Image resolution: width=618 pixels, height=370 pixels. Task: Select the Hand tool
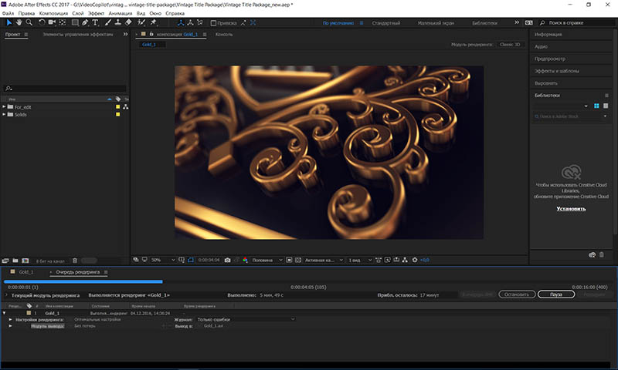point(19,23)
